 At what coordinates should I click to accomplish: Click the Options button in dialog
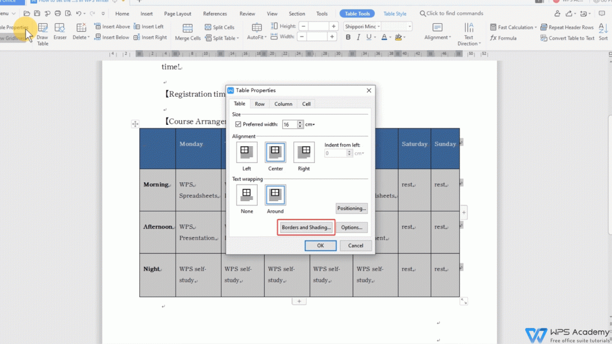tap(351, 228)
